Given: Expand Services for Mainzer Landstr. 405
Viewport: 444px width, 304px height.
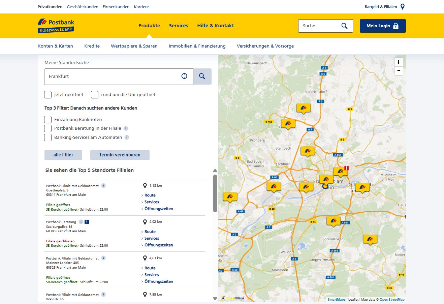Looking at the screenshot, I should 152,275.
